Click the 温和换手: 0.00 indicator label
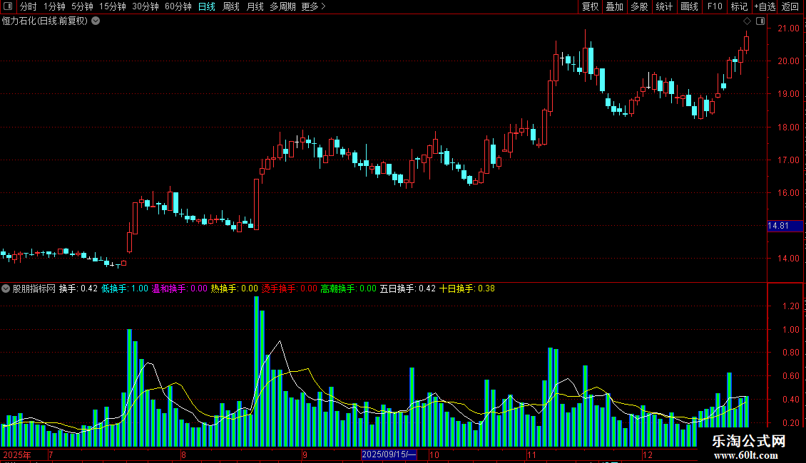The image size is (806, 463). coord(180,288)
